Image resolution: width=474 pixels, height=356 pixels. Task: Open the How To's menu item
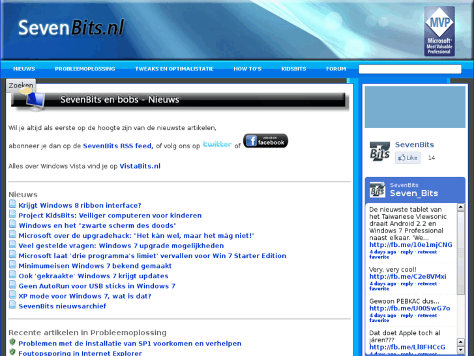click(247, 69)
